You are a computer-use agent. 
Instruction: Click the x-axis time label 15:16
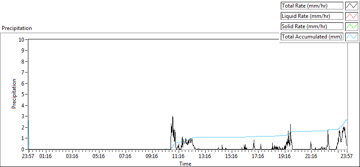232,157
